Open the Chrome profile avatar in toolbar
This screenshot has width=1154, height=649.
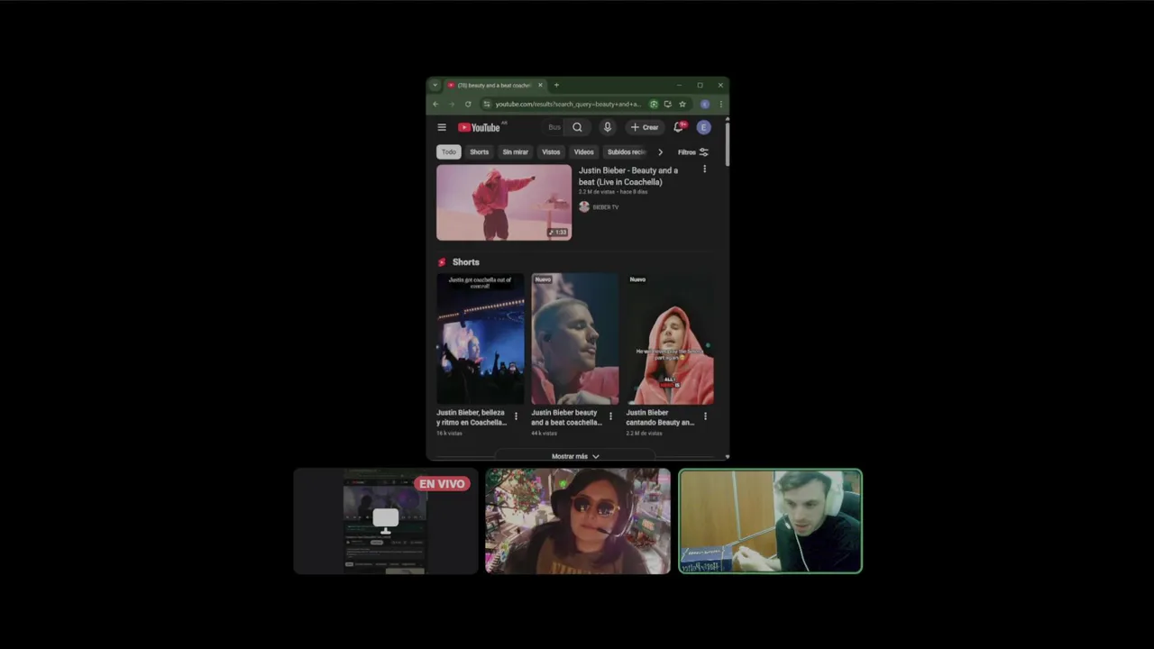coord(705,104)
